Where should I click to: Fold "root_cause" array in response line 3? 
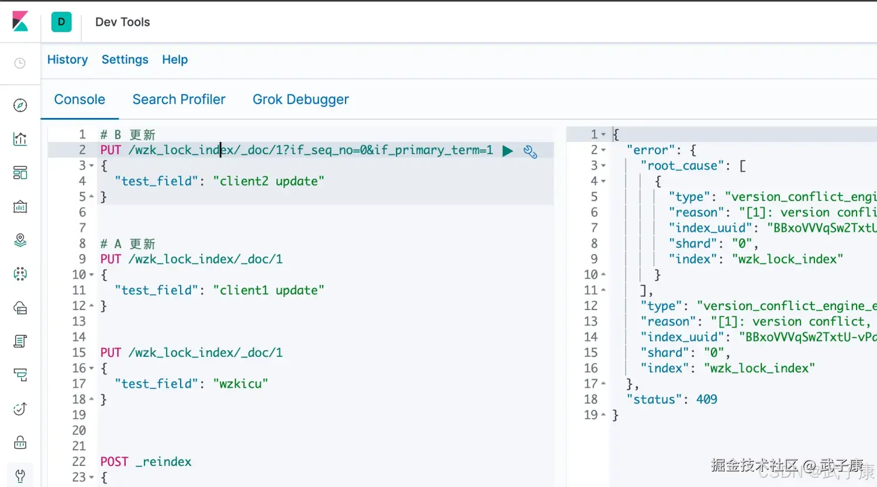point(603,166)
